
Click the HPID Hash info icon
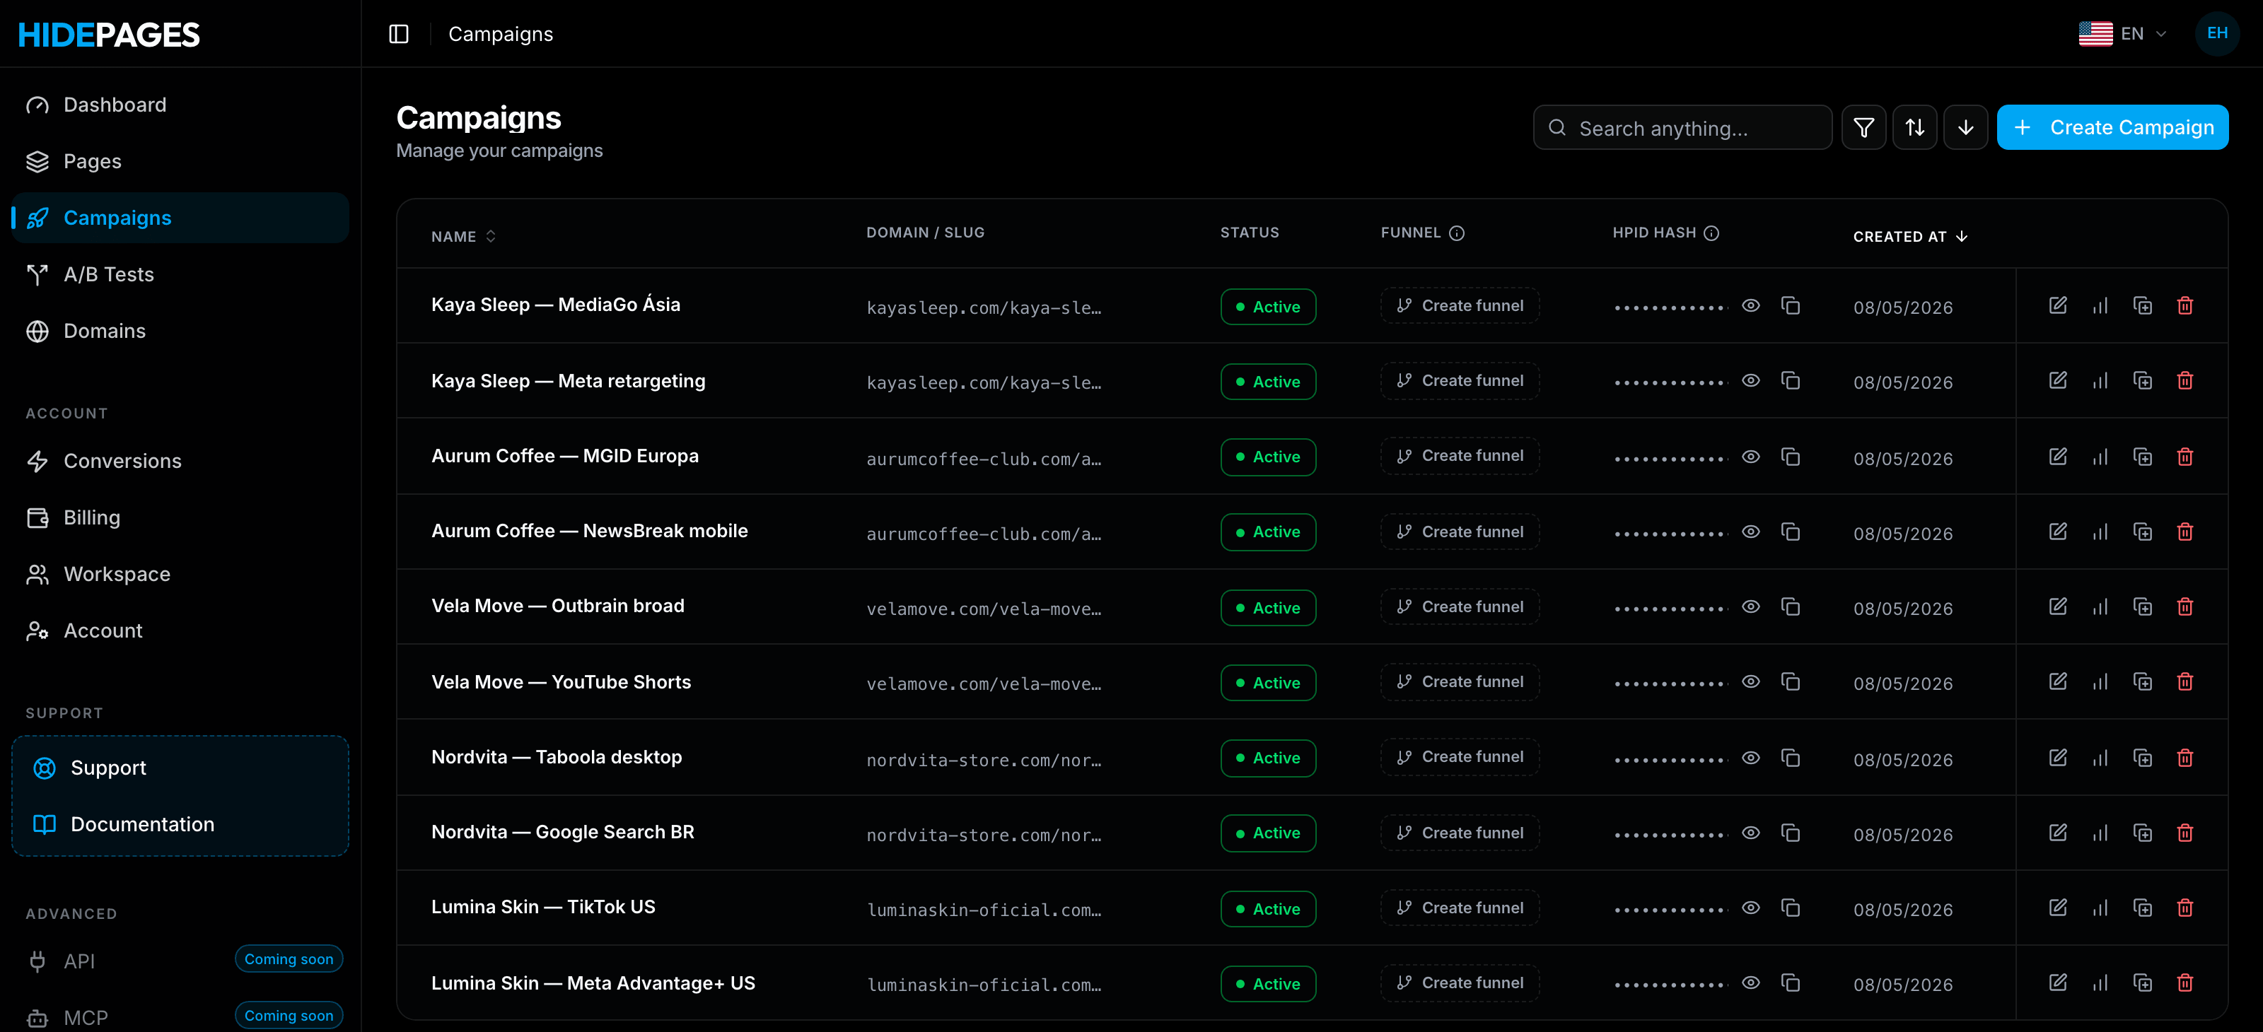point(1711,233)
